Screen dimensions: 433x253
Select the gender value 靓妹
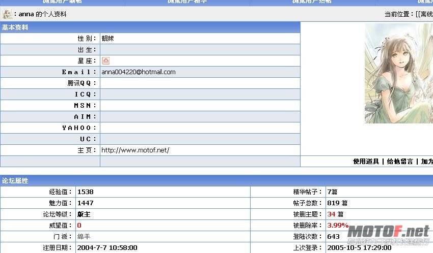click(x=107, y=38)
